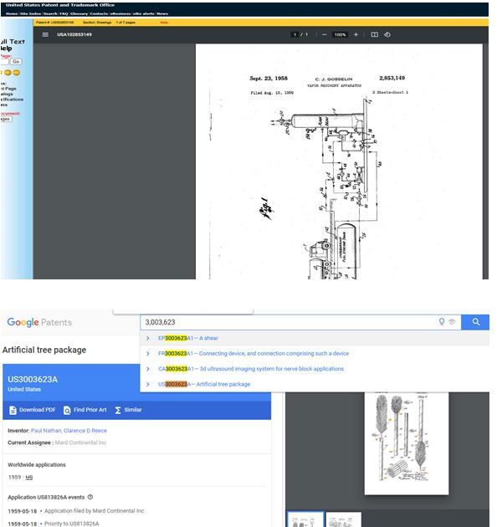This screenshot has height=527, width=502.
Task: Click the USA102853149 document title in PDF toolbar
Action: pos(74,34)
